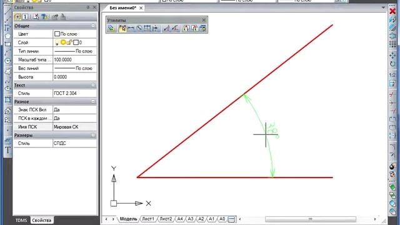The width and height of the screenshot is (400, 225).
Task: Select the Rotate tool in the right toolbar
Action: tap(392, 64)
